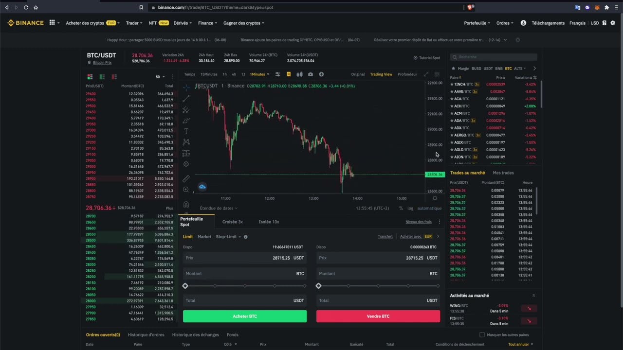The image size is (623, 350).
Task: Open Niveau des frais link
Action: pyautogui.click(x=419, y=222)
